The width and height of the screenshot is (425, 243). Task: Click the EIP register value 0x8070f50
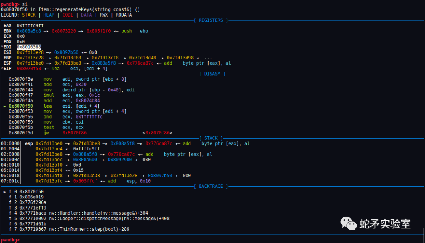(29, 69)
